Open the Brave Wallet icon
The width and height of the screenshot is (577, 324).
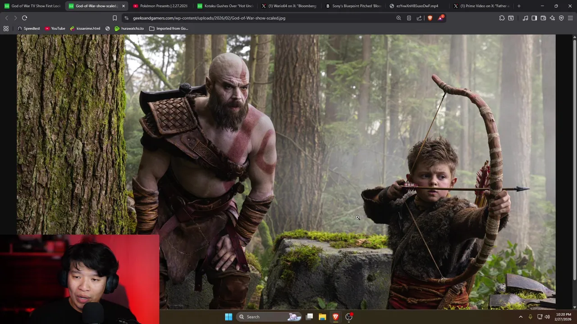(x=543, y=18)
